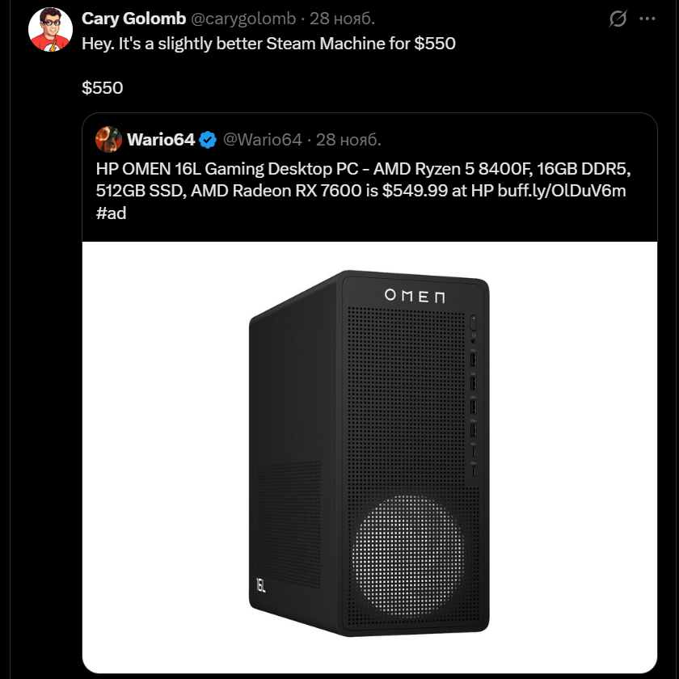This screenshot has width=679, height=679.
Task: Click the quoted tweet's 28 нояб. timestamp
Action: click(x=348, y=140)
